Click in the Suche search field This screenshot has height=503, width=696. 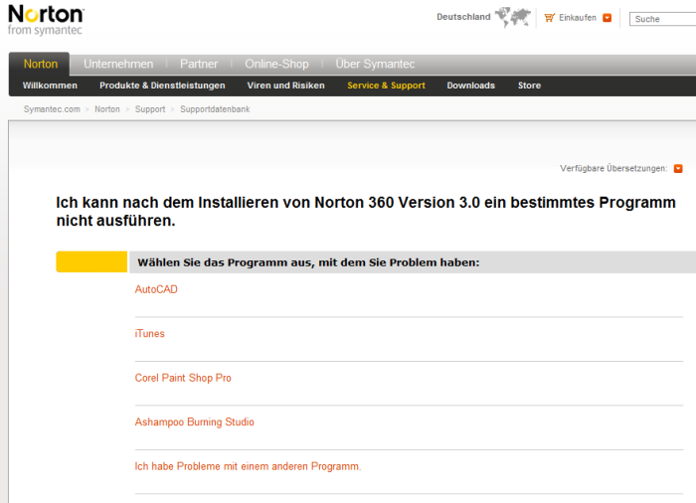pos(662,19)
